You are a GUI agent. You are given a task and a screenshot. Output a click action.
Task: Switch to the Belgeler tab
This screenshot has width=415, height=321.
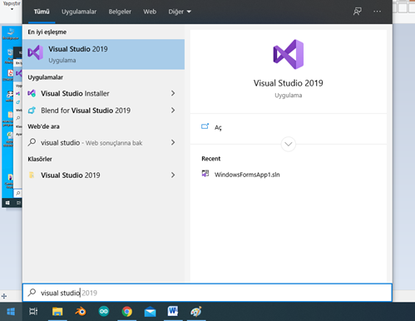120,12
